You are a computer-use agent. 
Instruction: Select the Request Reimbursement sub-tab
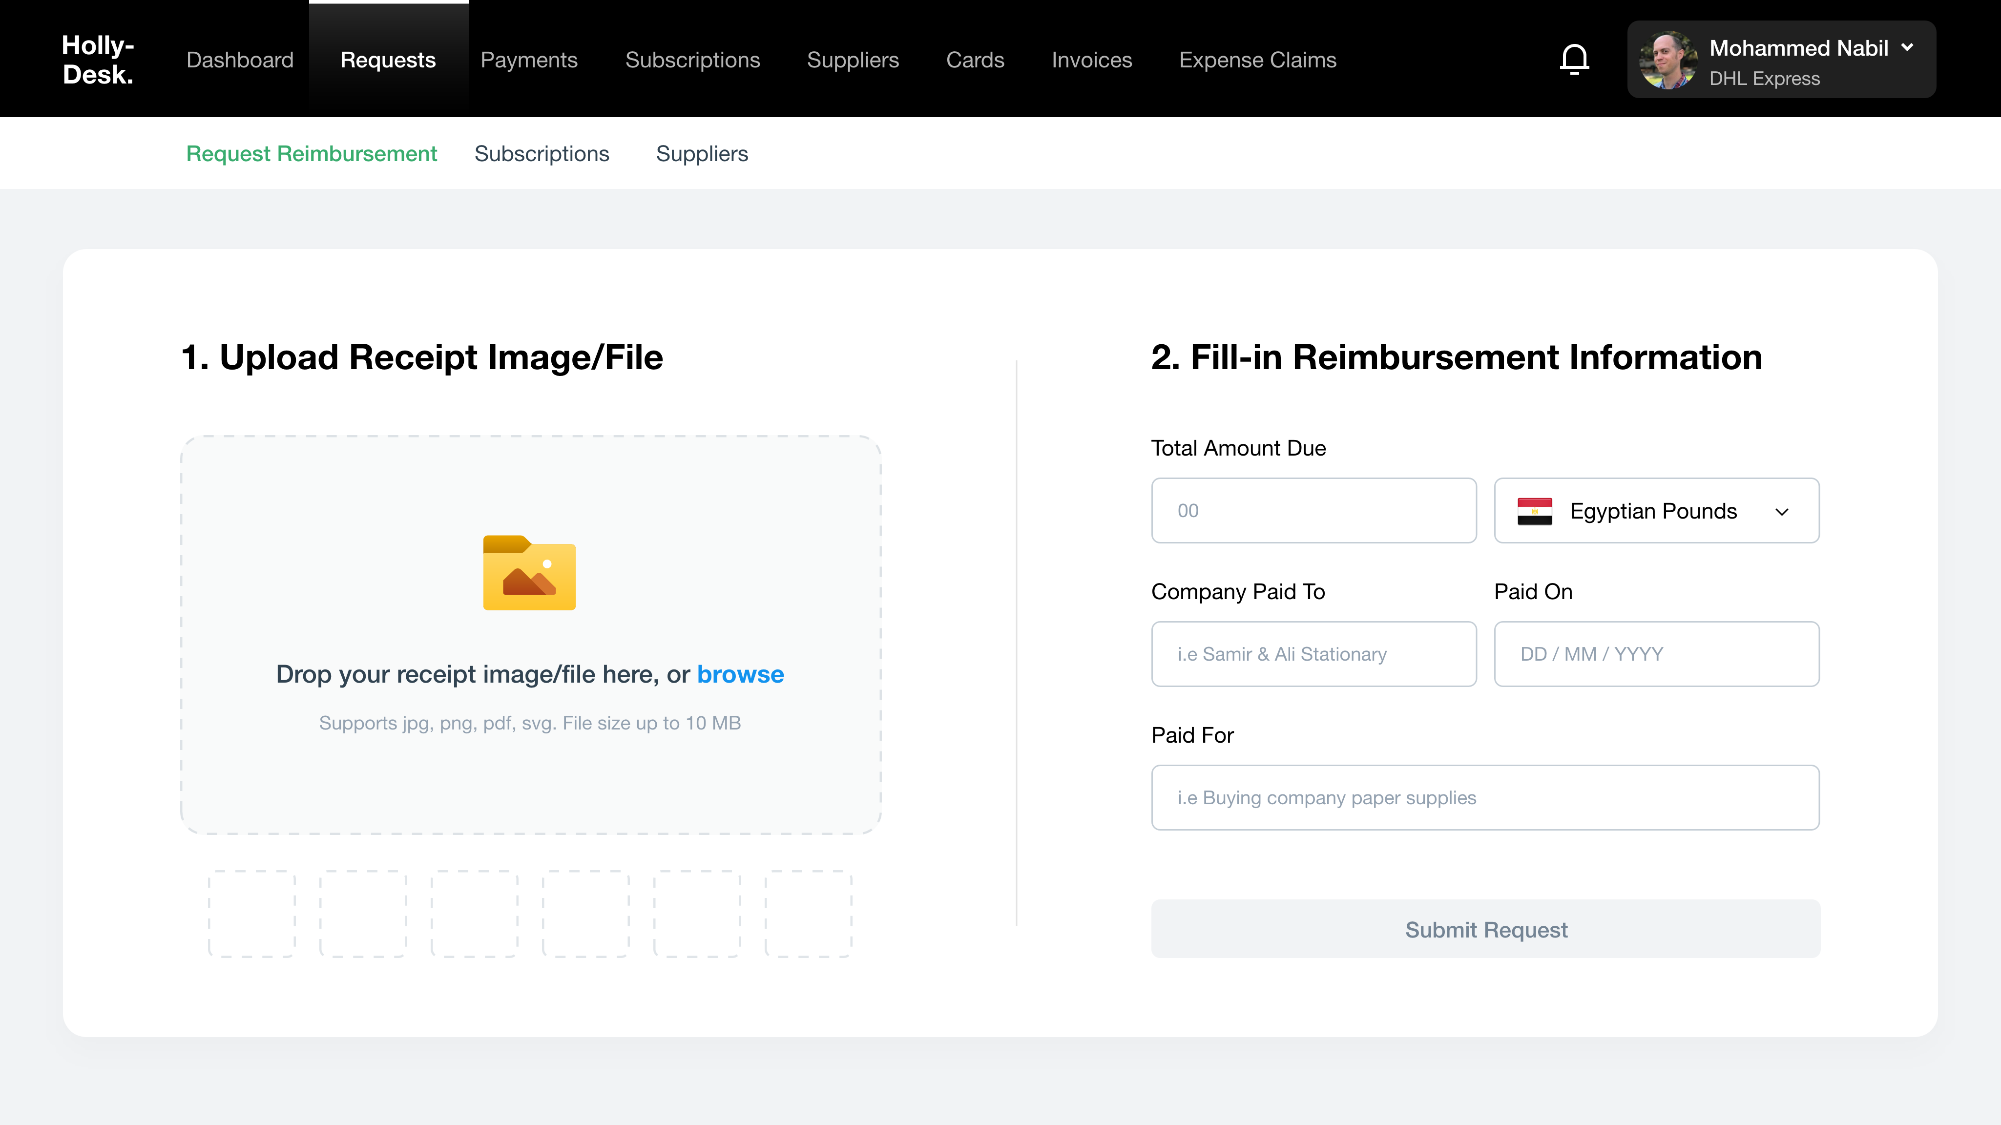point(312,154)
